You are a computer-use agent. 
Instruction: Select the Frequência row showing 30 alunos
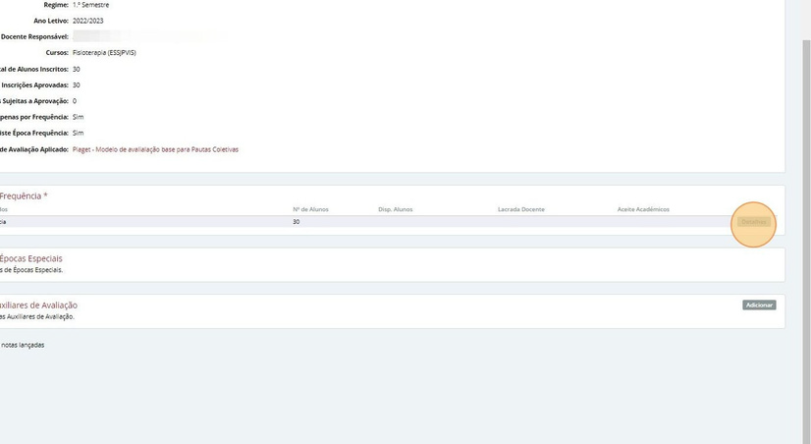388,222
